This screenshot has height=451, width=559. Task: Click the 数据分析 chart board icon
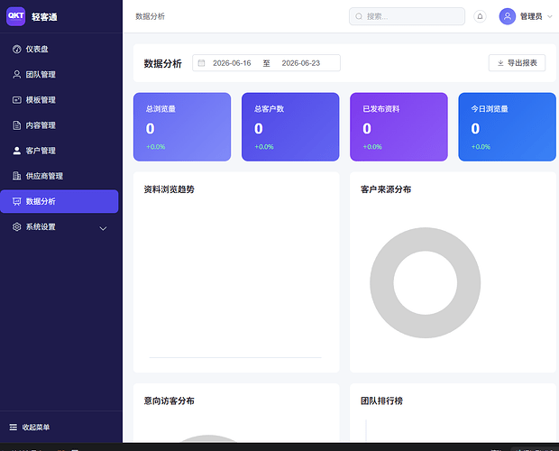click(x=17, y=201)
